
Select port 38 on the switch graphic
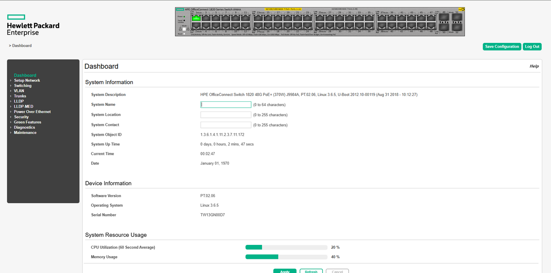click(382, 25)
